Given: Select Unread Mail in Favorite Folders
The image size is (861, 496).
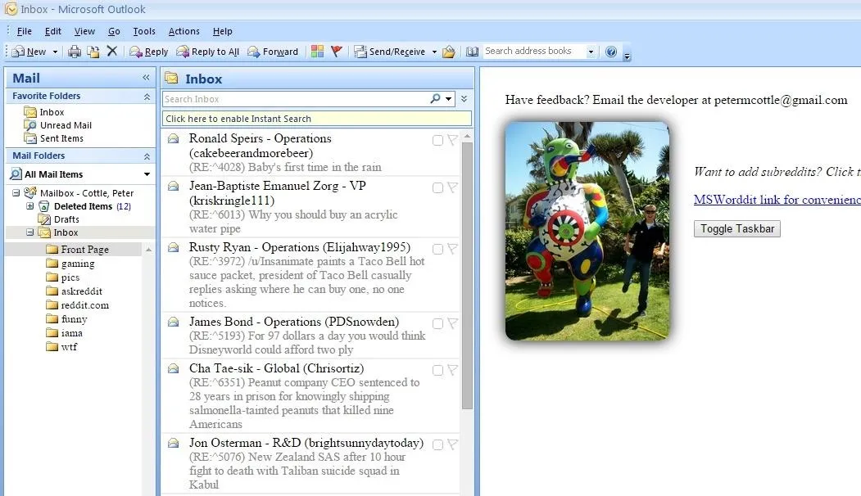Looking at the screenshot, I should tap(58, 125).
